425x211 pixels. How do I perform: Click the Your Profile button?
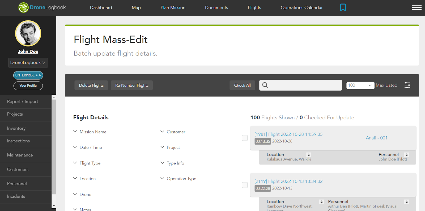(28, 86)
